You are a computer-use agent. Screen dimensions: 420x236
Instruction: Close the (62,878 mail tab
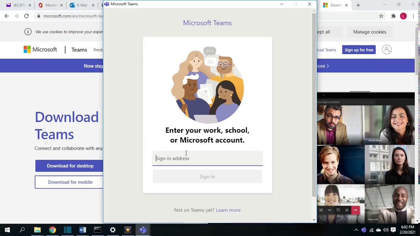[30, 5]
